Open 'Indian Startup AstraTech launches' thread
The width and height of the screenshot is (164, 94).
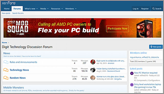pos(111,69)
